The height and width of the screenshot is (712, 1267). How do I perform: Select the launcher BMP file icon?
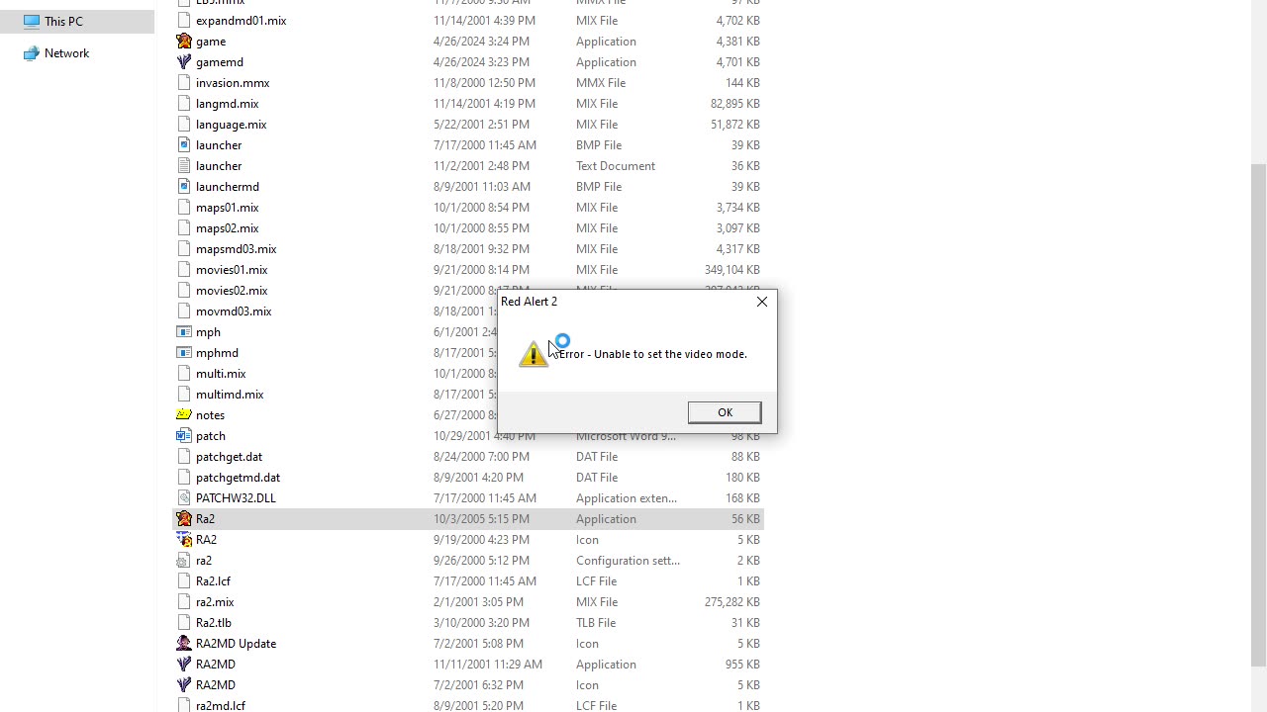184,145
